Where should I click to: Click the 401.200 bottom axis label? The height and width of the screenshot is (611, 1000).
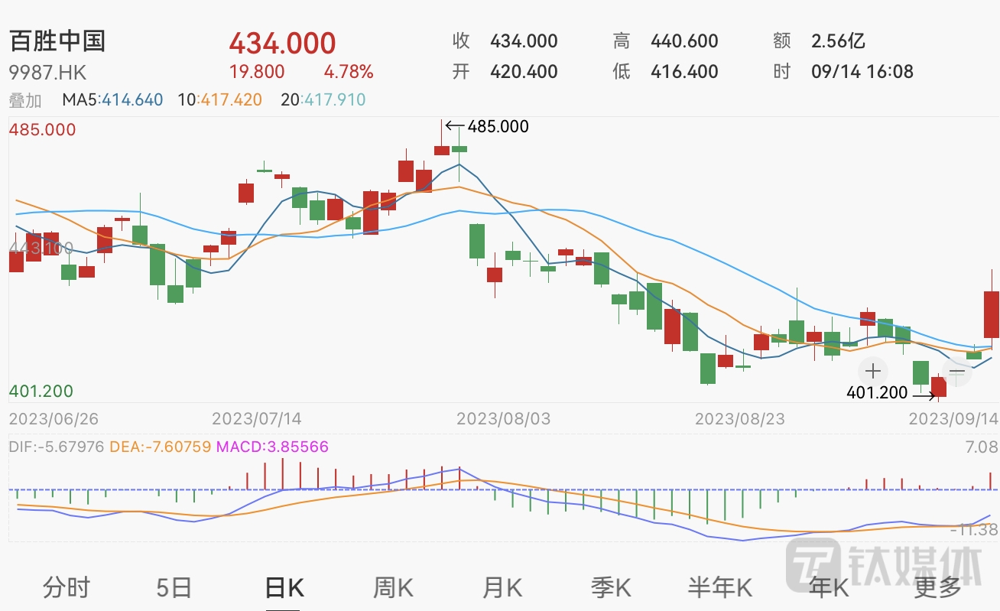pos(41,392)
